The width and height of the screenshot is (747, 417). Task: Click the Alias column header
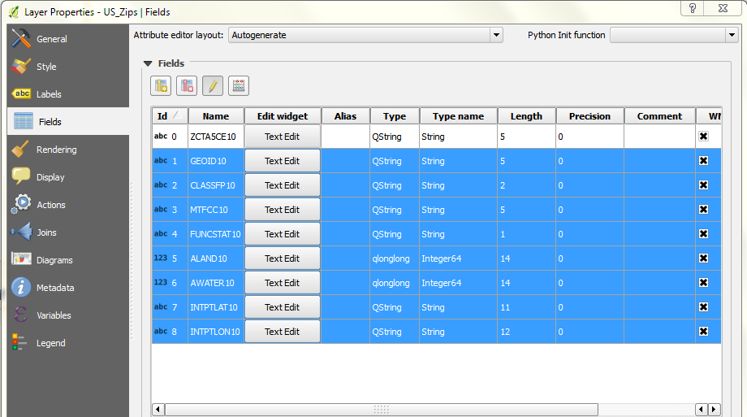pos(345,116)
